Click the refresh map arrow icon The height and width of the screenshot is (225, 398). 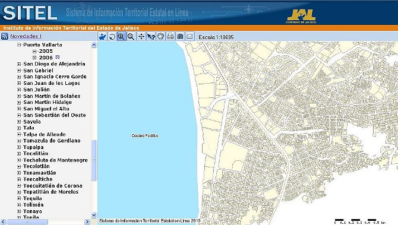pos(112,37)
